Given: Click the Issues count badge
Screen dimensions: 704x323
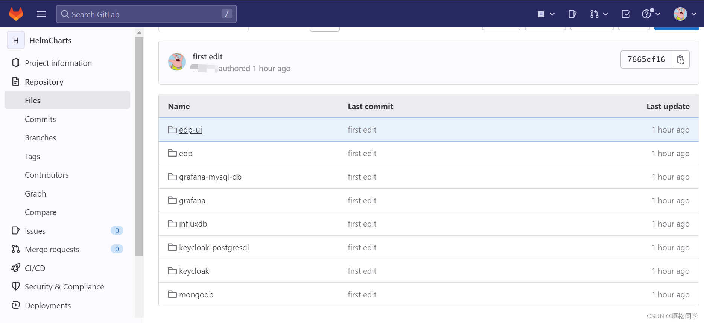Looking at the screenshot, I should [x=117, y=230].
